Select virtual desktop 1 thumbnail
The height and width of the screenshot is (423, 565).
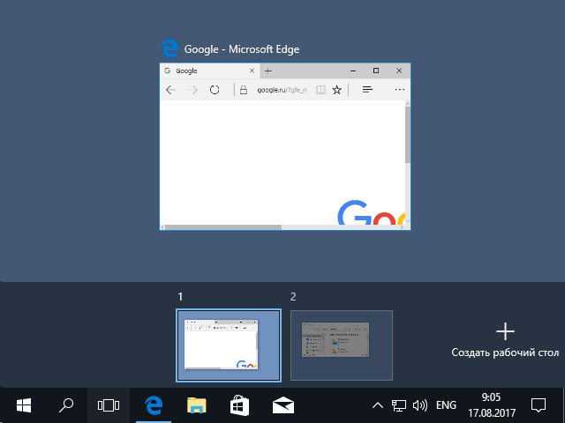(229, 345)
